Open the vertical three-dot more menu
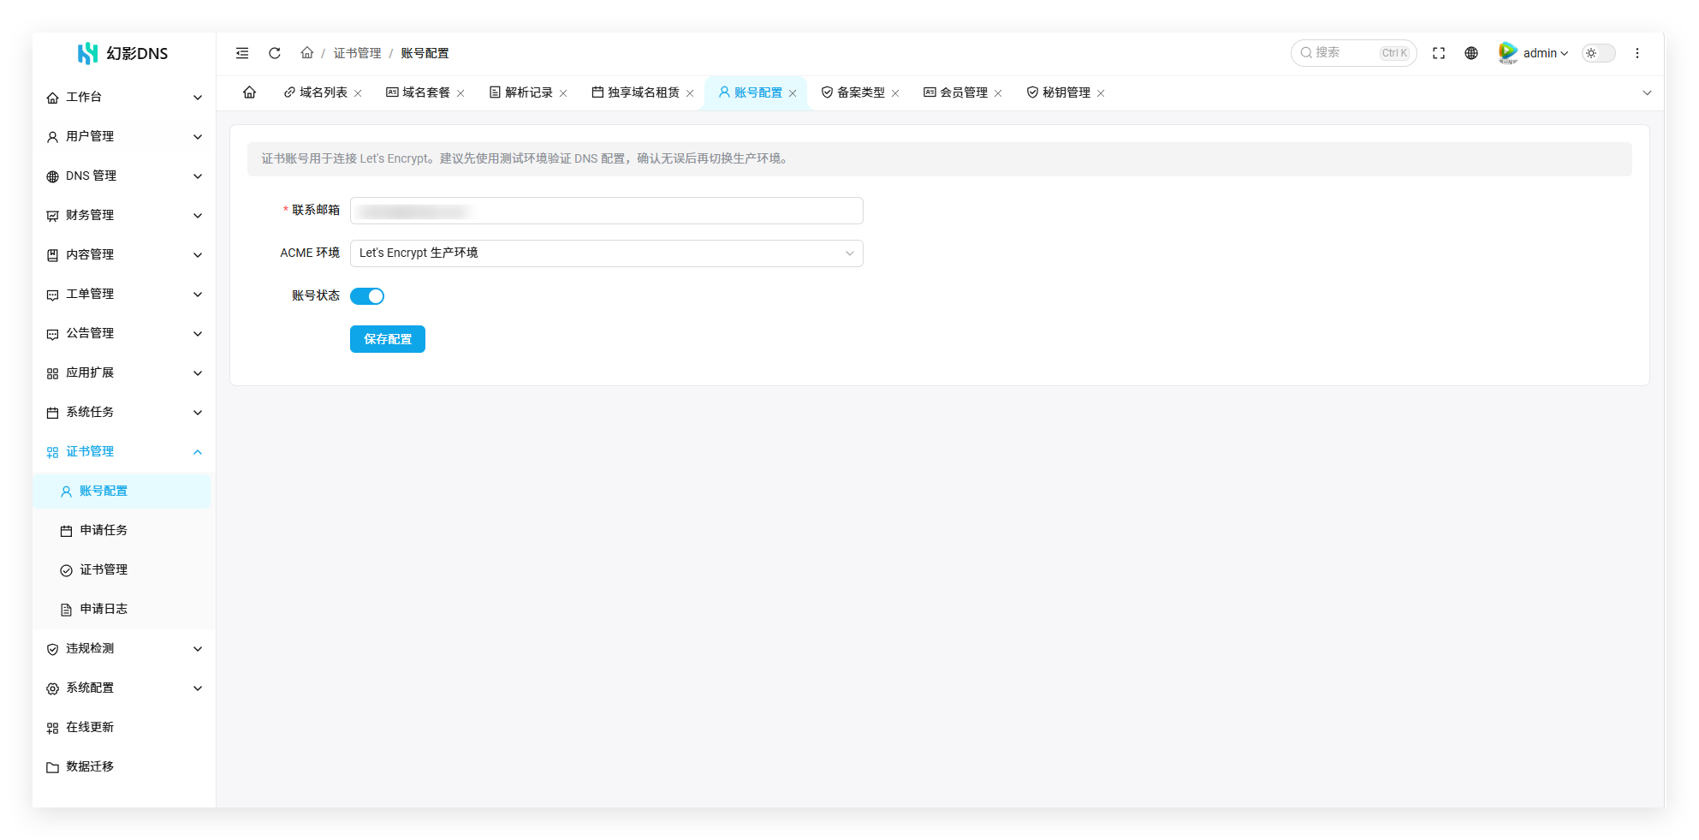Image resolution: width=1699 pixels, height=840 pixels. tap(1637, 53)
